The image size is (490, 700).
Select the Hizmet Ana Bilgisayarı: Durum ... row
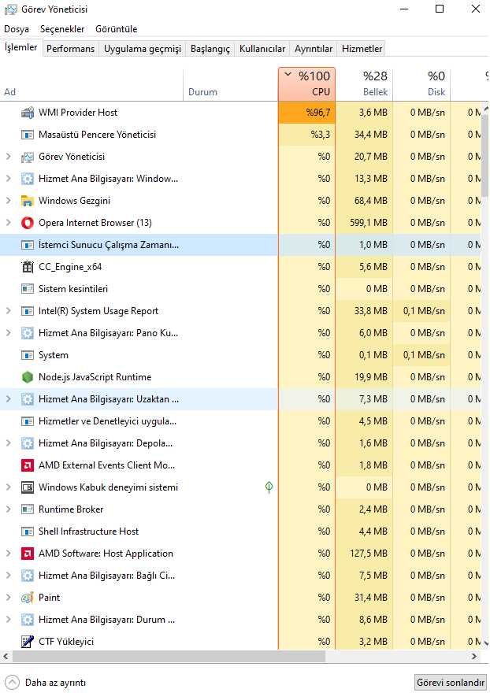[240, 620]
